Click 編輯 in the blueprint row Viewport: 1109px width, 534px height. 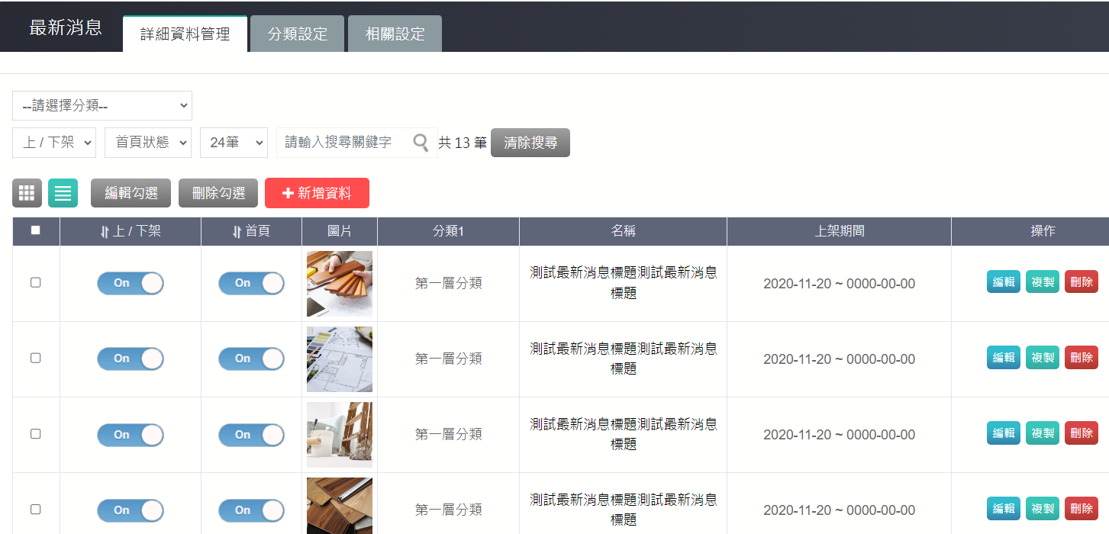tap(1004, 358)
